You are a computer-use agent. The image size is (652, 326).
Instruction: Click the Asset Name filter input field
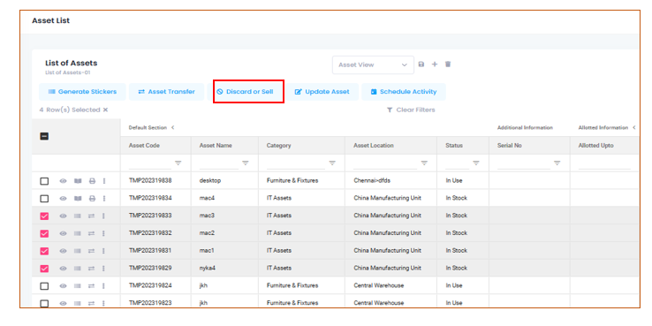tap(219, 163)
